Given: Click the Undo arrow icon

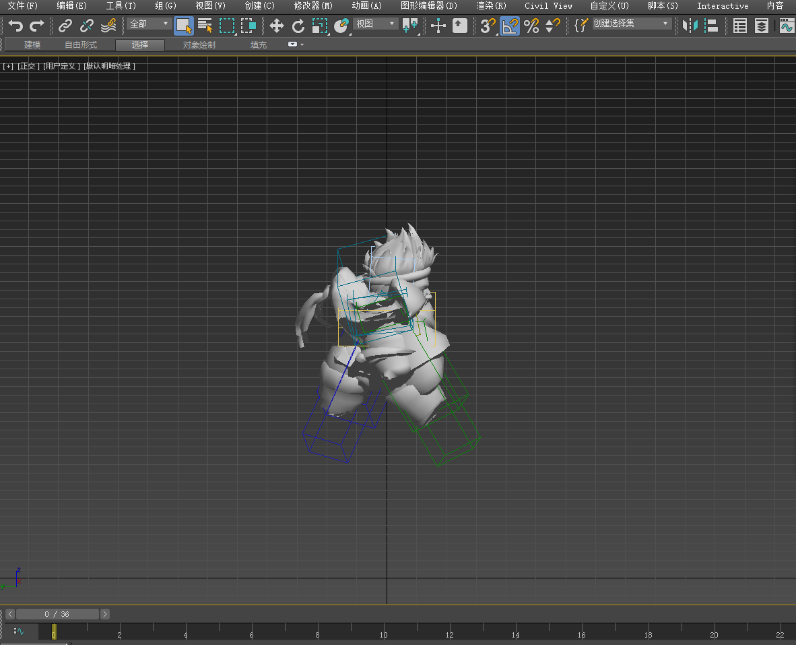Looking at the screenshot, I should (x=15, y=26).
